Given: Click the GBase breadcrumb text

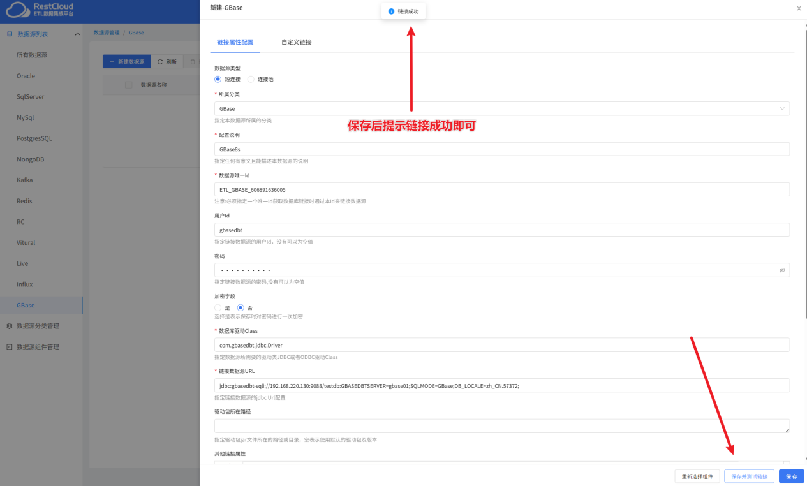Looking at the screenshot, I should click(x=136, y=32).
